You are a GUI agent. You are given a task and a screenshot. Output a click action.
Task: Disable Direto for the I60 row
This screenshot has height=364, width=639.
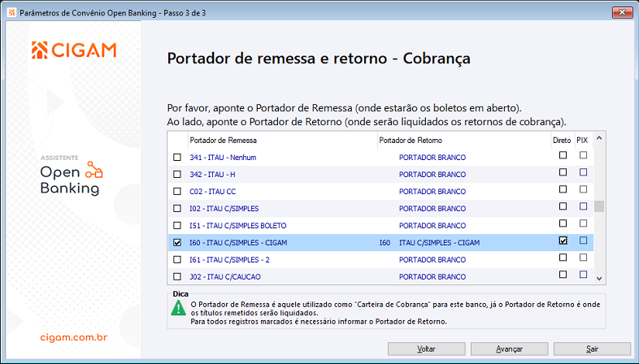563,241
